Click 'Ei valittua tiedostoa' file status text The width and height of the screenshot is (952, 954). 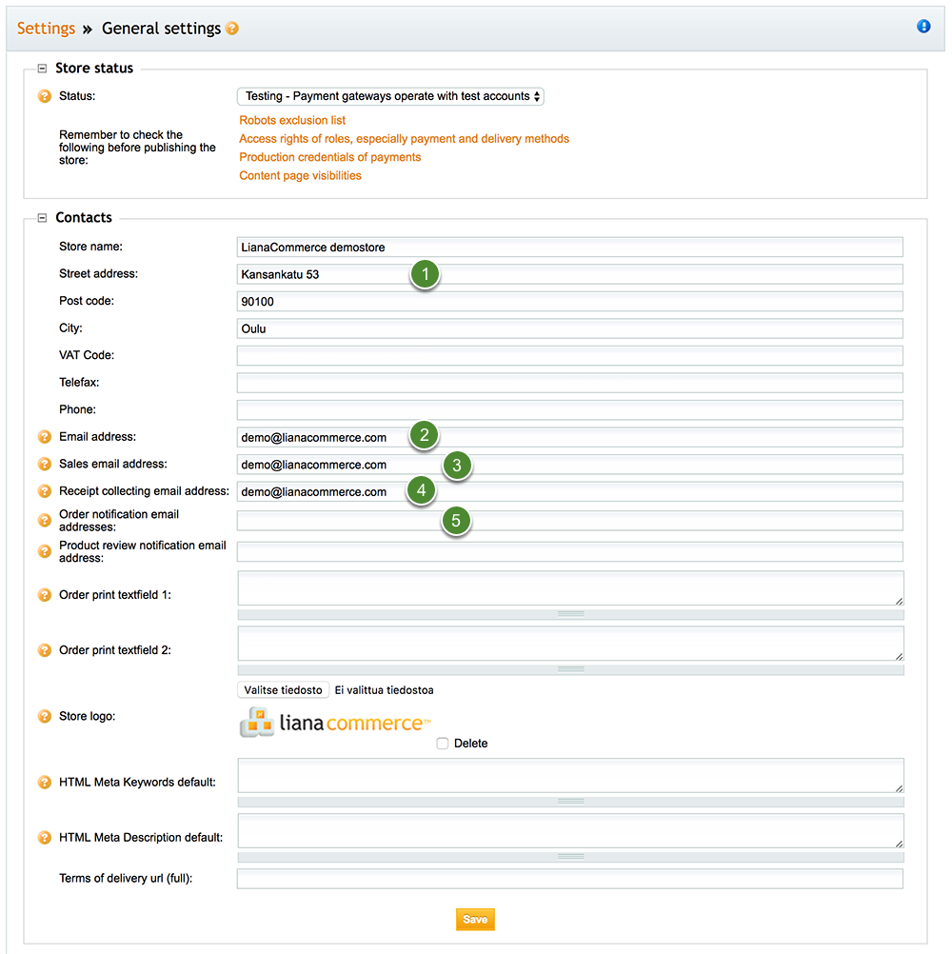pos(384,690)
